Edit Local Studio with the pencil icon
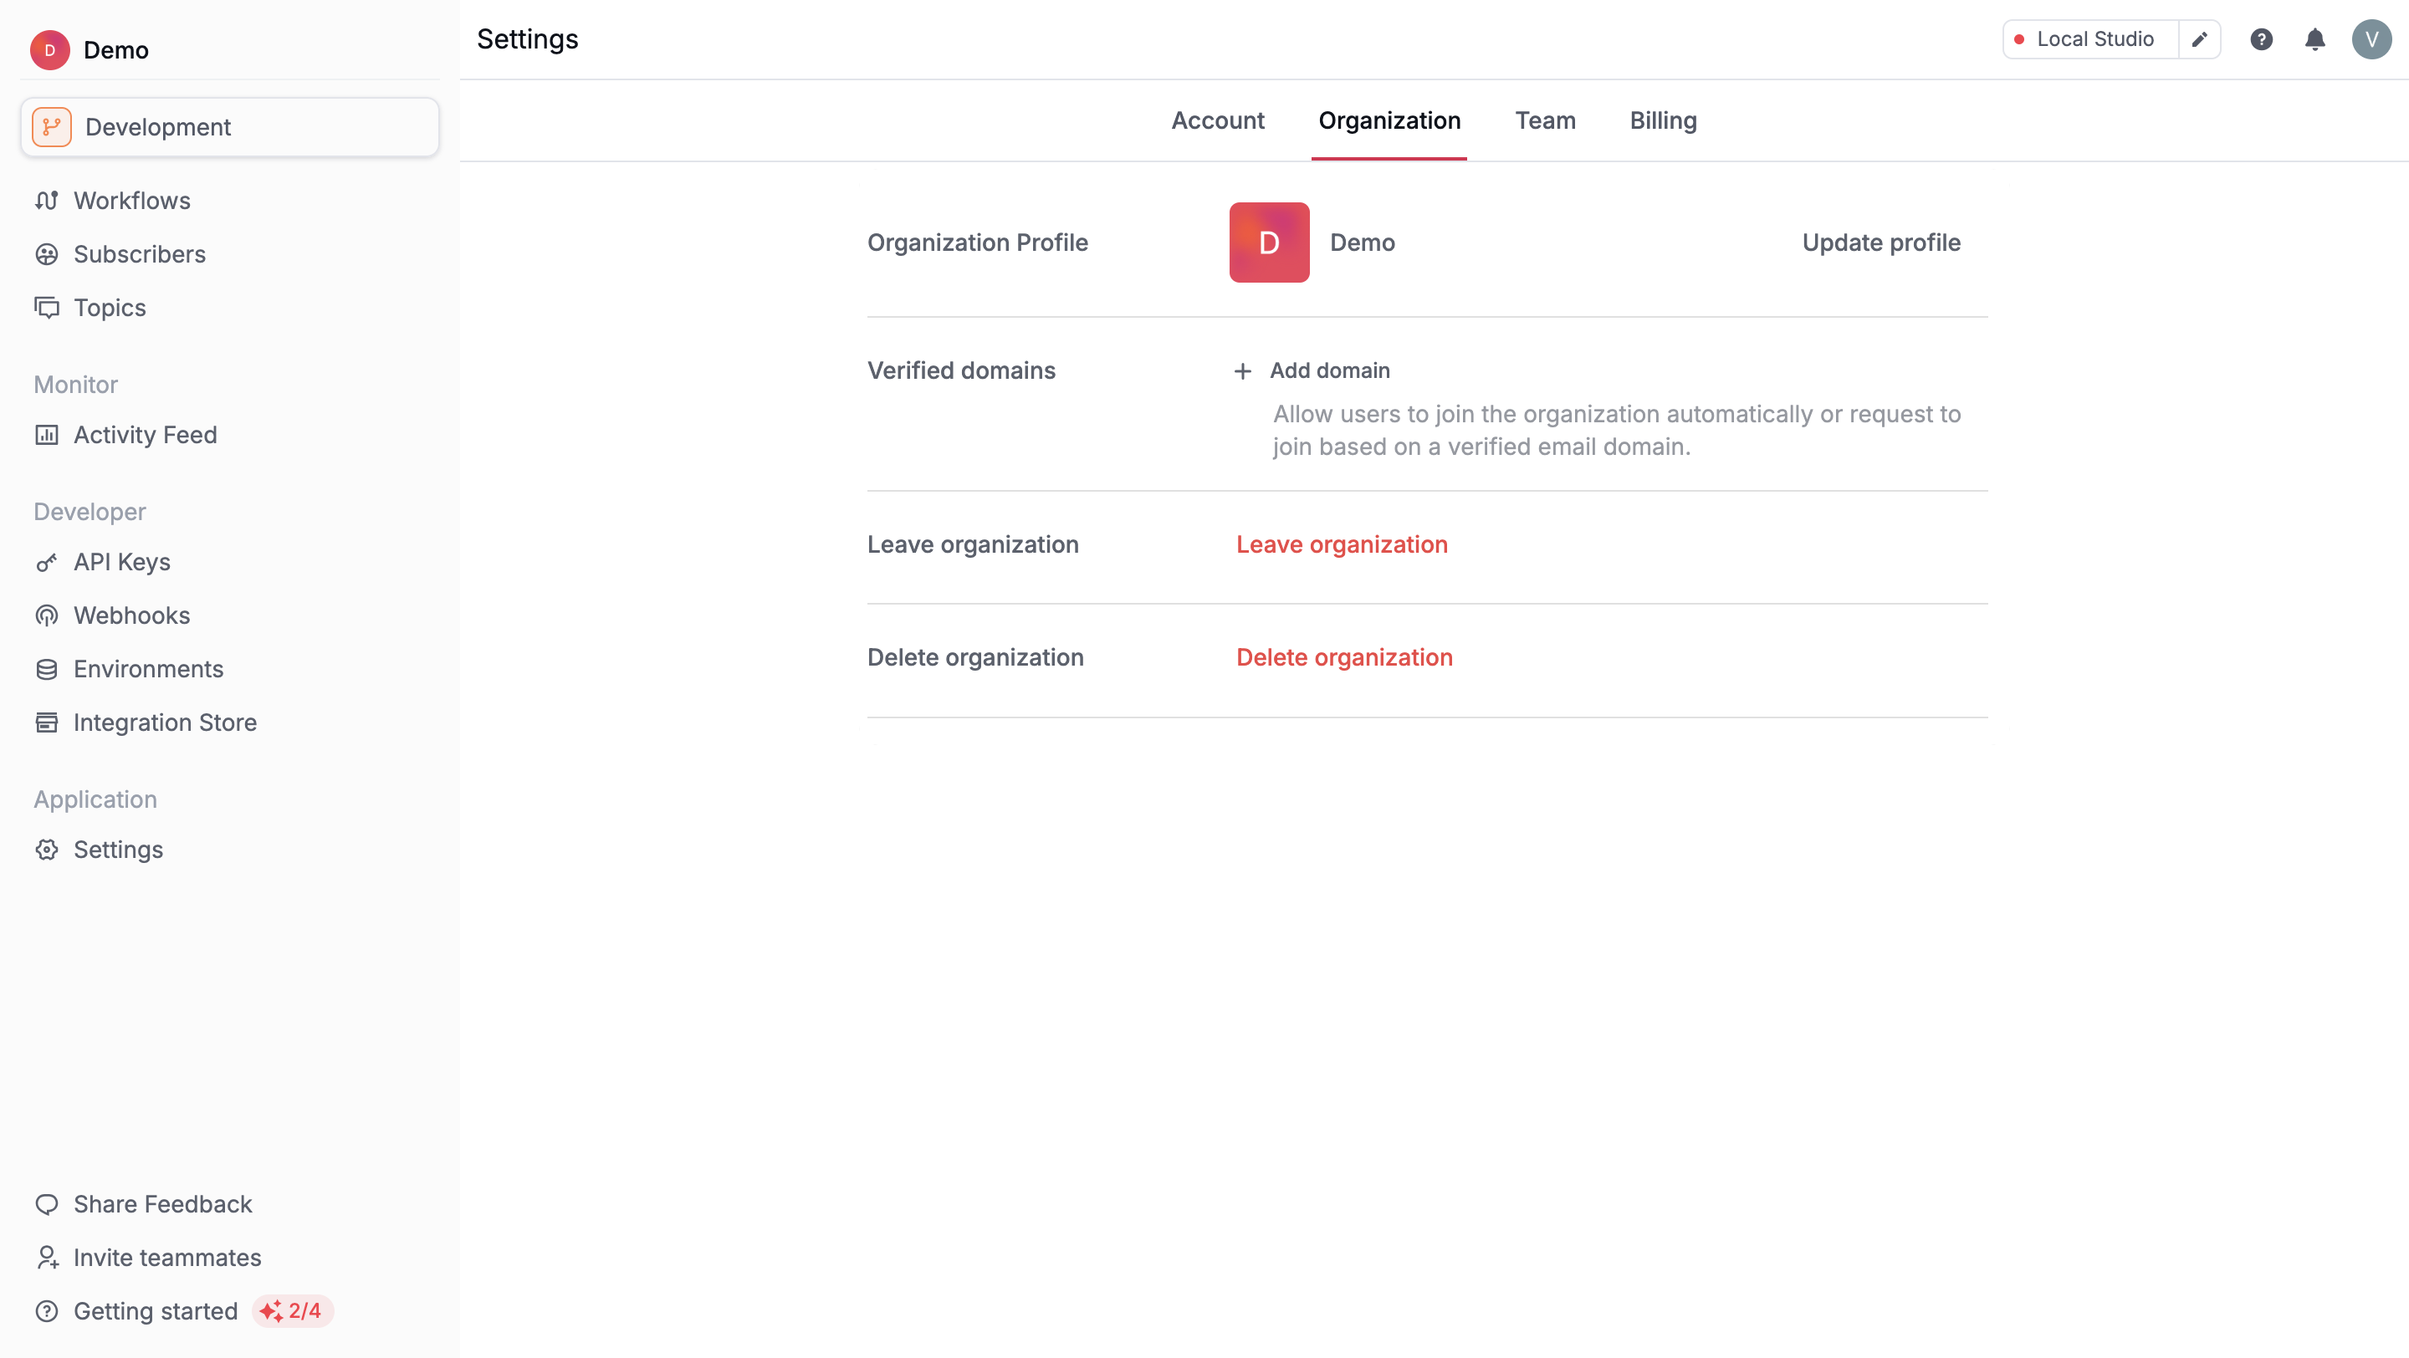 [x=2200, y=39]
